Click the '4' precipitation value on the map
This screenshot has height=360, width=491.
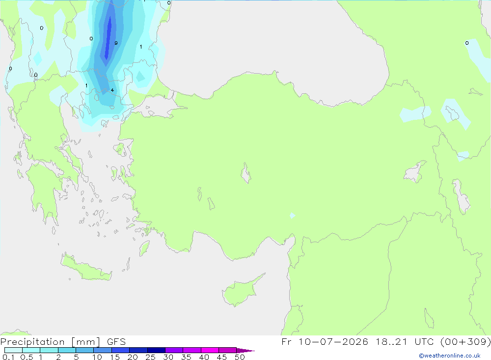112,90
